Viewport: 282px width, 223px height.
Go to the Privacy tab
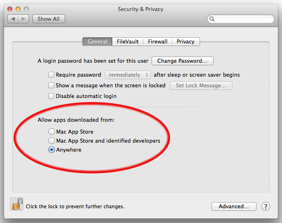(x=186, y=41)
